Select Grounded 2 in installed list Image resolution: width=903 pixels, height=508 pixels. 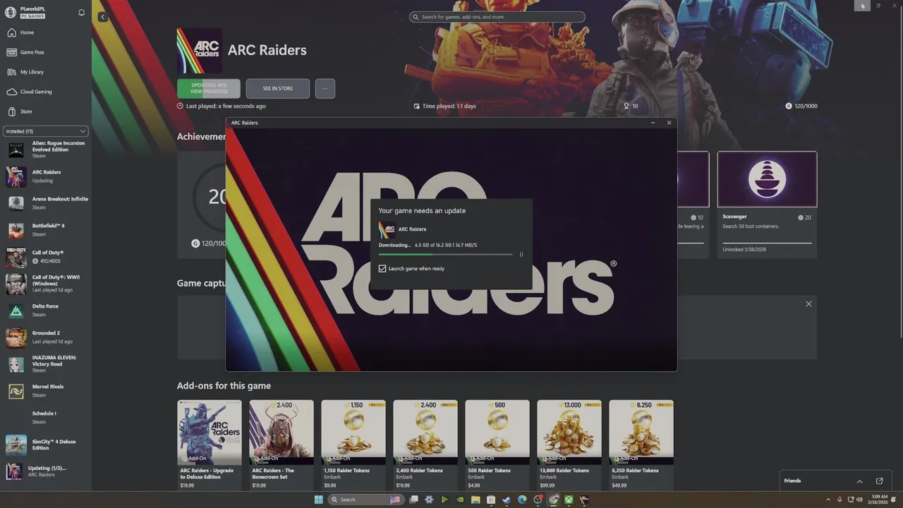(47, 337)
